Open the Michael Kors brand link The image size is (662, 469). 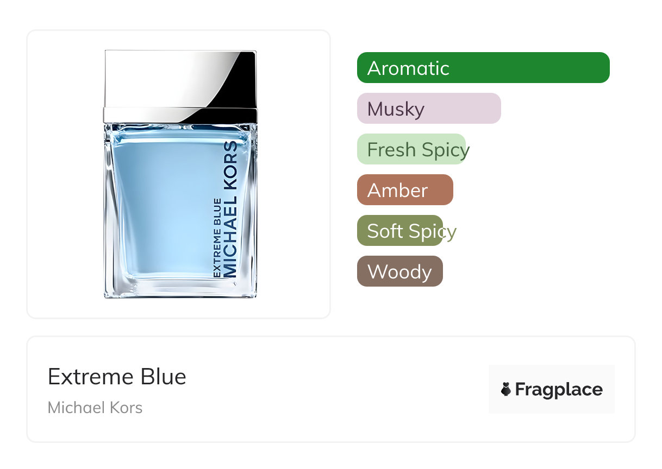[x=95, y=408]
